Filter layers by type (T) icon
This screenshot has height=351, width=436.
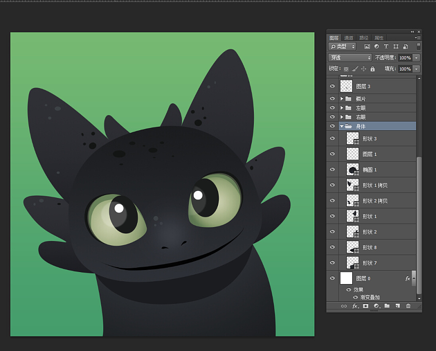click(x=386, y=46)
